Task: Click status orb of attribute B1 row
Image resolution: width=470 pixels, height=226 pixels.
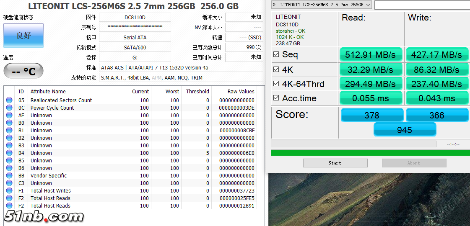Action: coord(9,130)
